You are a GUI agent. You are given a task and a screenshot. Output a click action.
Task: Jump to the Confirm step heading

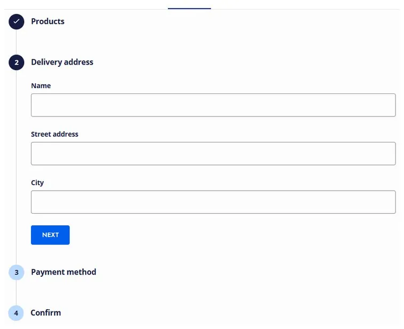(46, 312)
